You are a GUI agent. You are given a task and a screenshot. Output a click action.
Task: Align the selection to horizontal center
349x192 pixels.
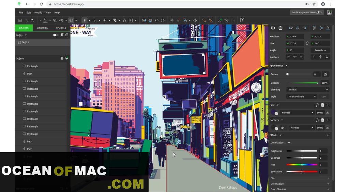coord(297,28)
